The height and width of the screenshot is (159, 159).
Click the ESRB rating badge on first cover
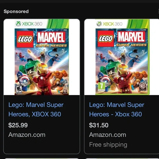pos(19,90)
